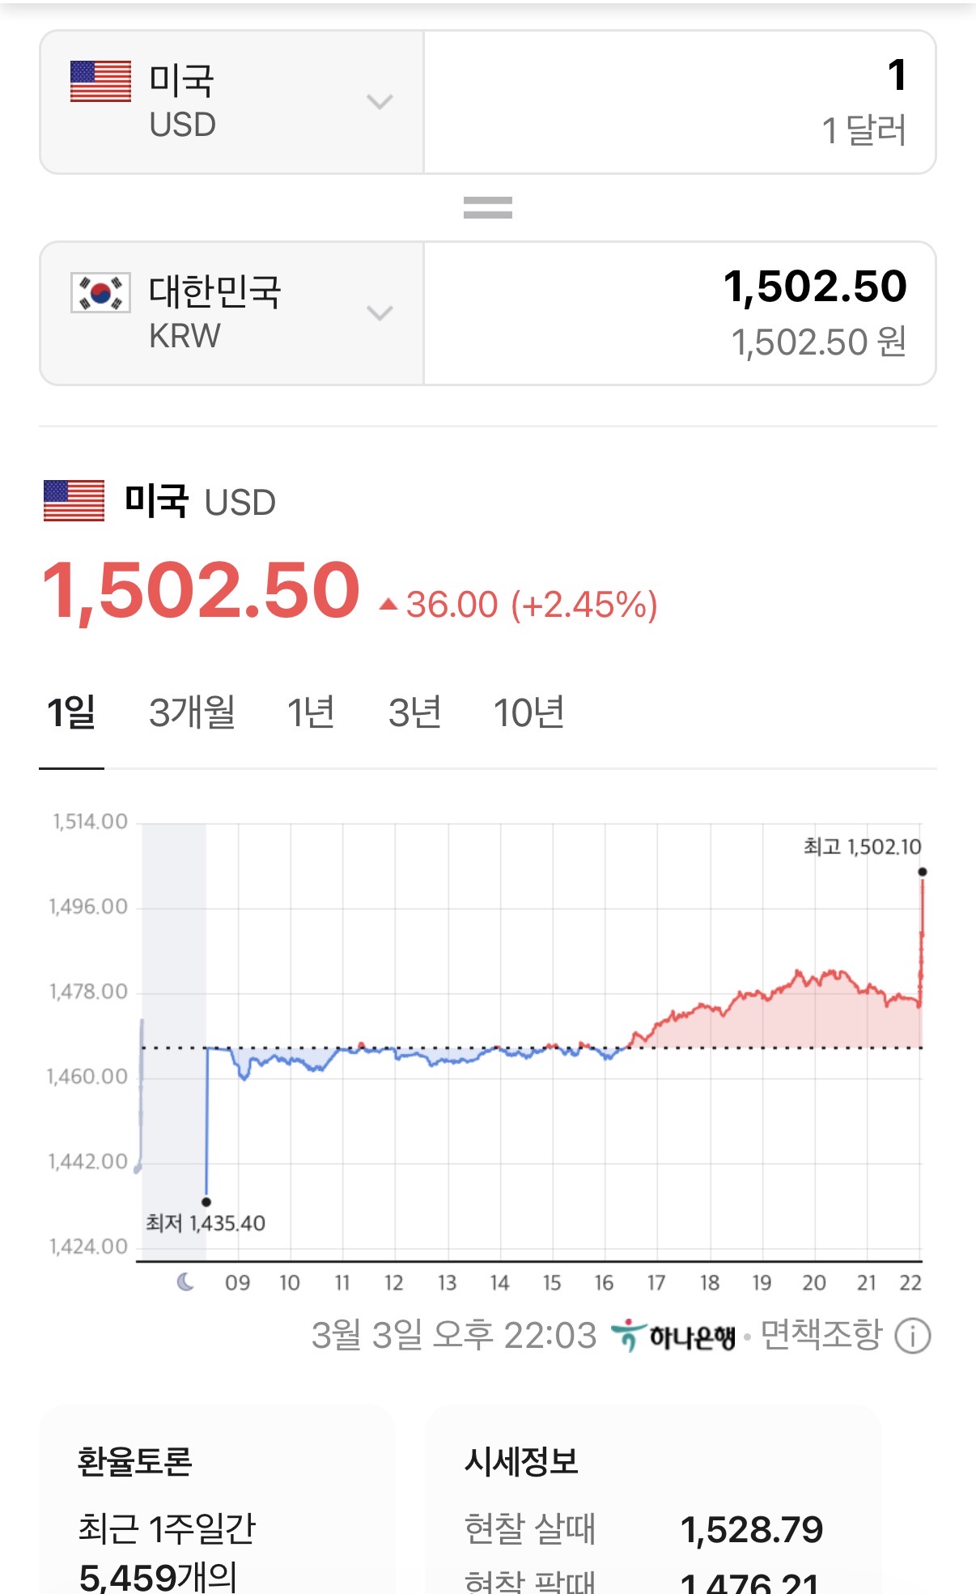Select the 1일 chart period tab
Viewport: 976px width, 1594px height.
[x=71, y=713]
